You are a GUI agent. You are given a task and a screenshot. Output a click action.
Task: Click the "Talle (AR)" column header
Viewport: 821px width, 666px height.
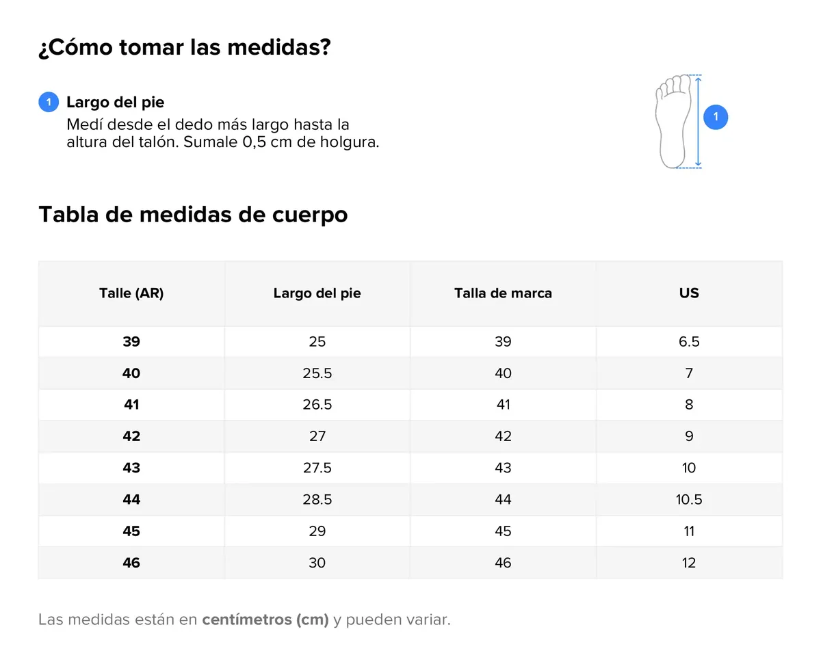pyautogui.click(x=131, y=293)
